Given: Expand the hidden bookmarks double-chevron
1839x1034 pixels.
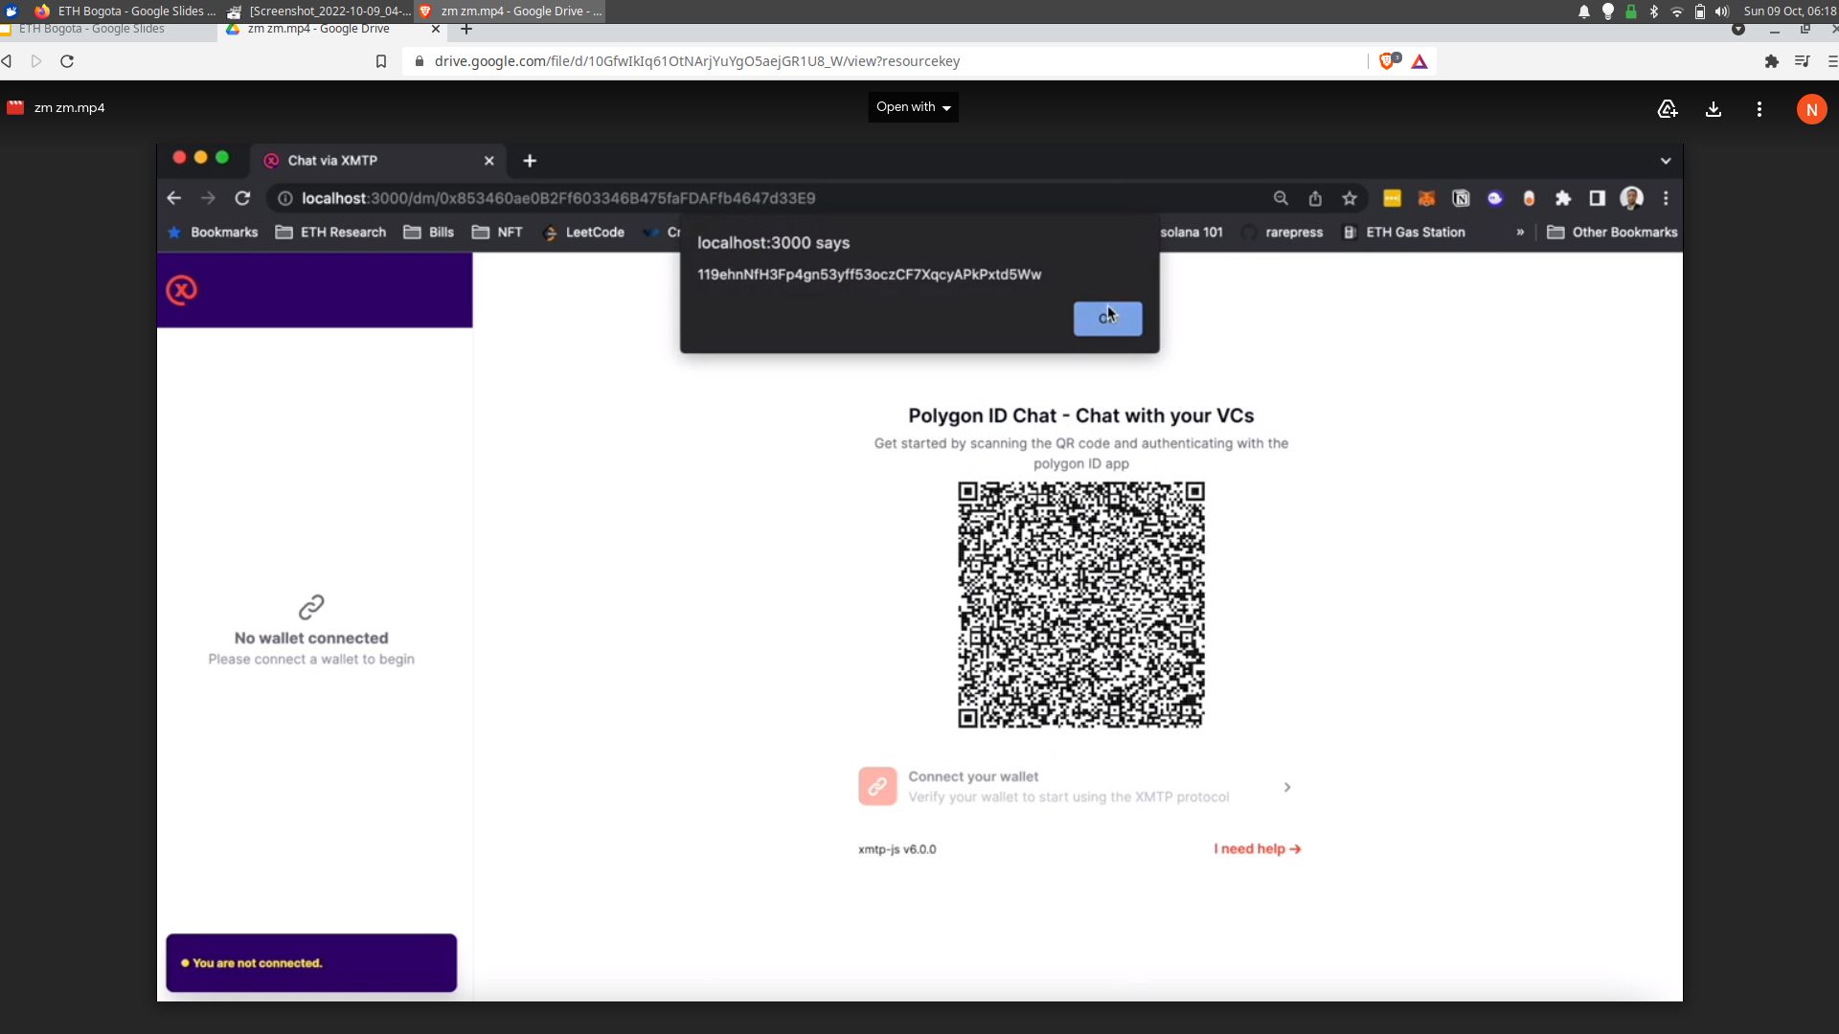Looking at the screenshot, I should click(1520, 233).
